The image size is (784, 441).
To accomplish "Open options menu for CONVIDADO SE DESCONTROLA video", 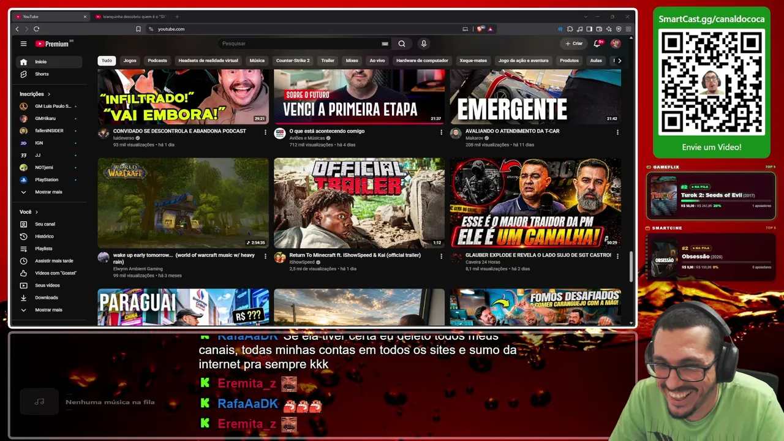I will click(x=265, y=132).
